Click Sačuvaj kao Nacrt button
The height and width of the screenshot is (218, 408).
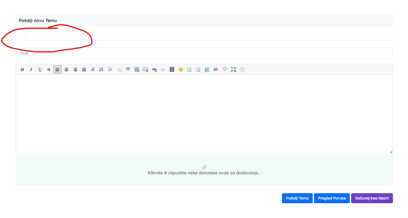372,198
